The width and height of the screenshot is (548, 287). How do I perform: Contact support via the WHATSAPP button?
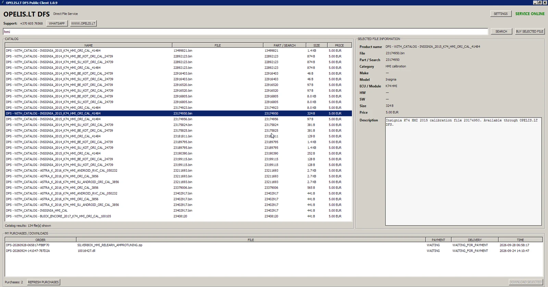point(57,23)
